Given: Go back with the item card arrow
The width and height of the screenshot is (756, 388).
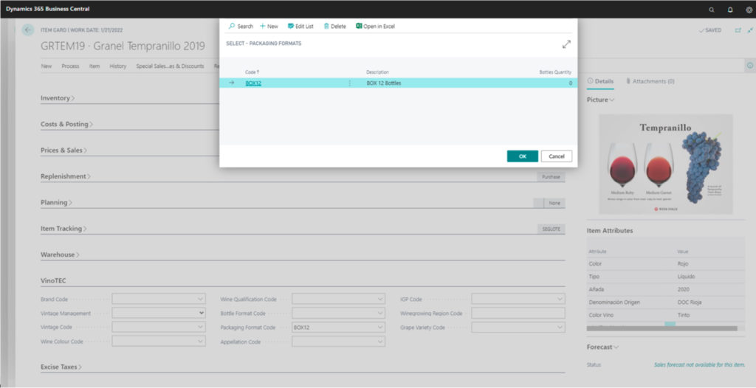Looking at the screenshot, I should click(x=28, y=30).
